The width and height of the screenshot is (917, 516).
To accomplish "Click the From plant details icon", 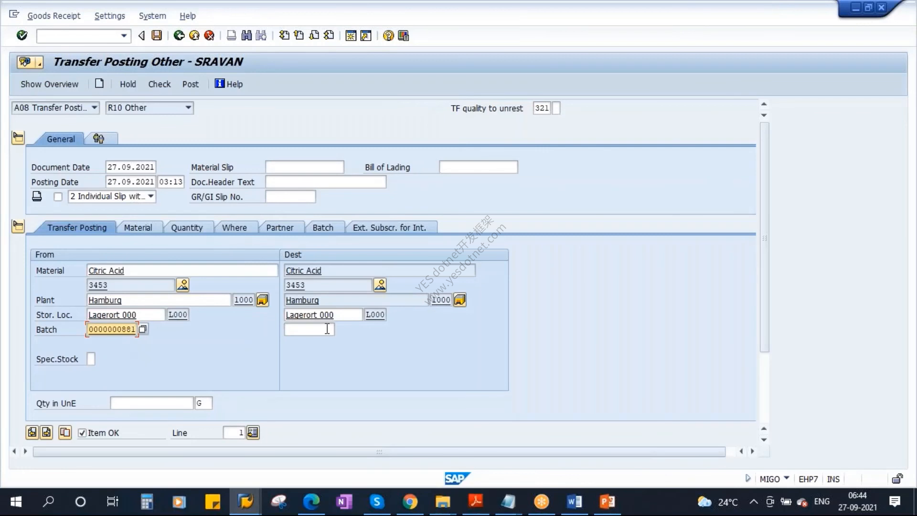I will coord(262,300).
